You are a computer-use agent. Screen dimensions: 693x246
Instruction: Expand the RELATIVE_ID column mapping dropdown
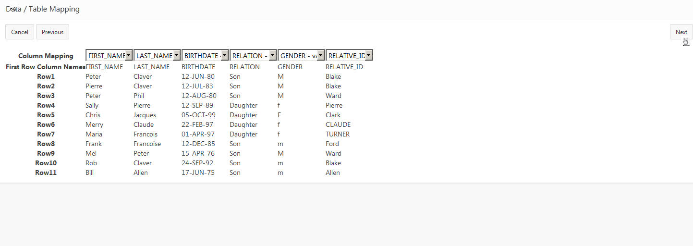coord(349,56)
